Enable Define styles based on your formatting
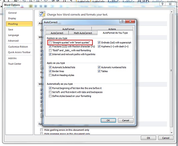 point(50,96)
